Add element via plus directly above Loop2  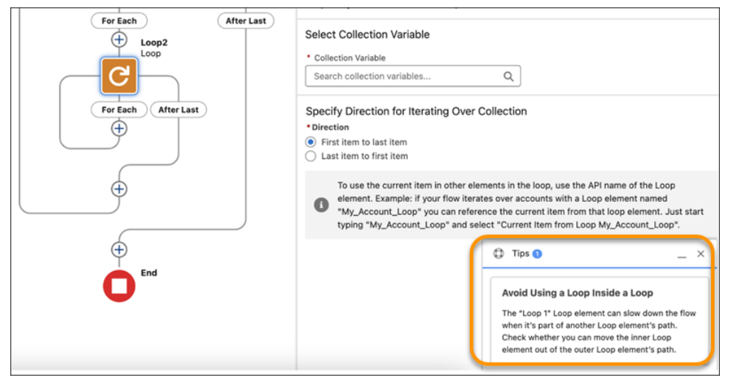coord(119,40)
